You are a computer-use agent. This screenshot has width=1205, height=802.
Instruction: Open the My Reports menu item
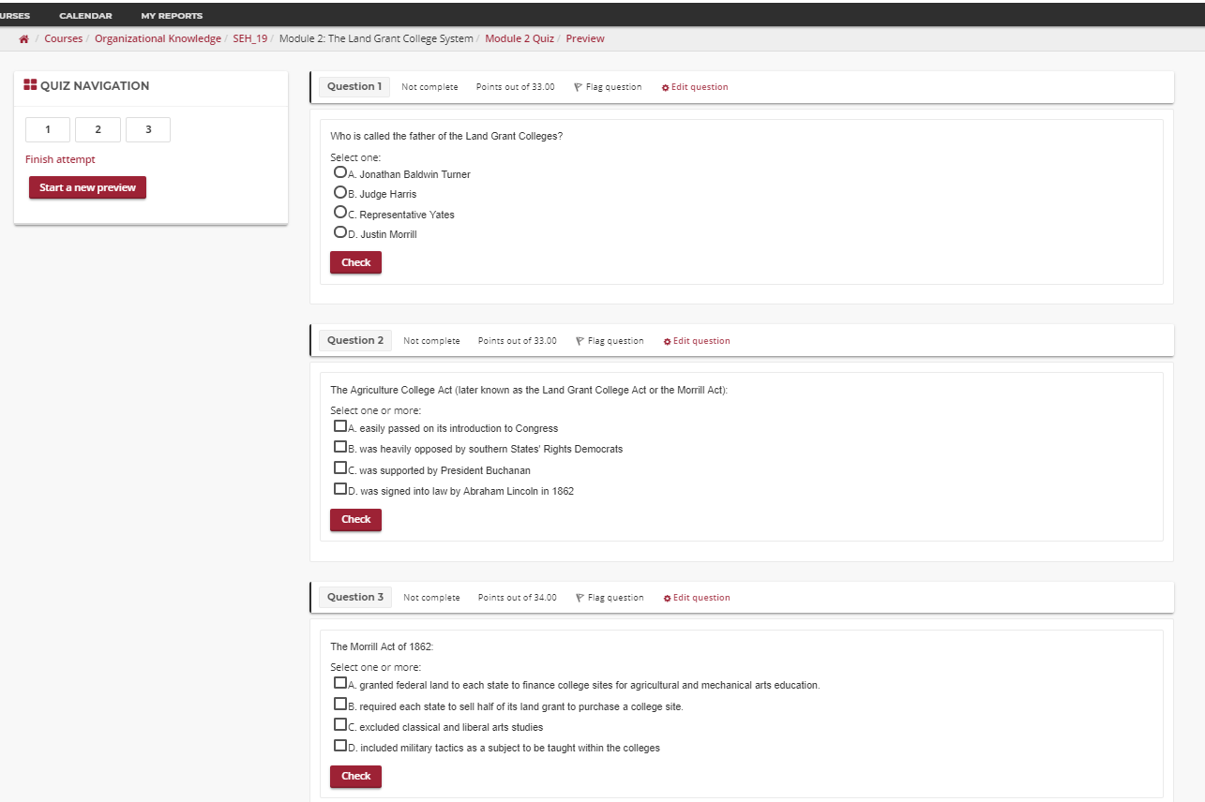point(172,16)
